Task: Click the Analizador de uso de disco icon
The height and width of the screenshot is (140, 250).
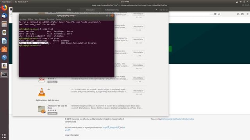Action: pyautogui.click(x=42, y=109)
